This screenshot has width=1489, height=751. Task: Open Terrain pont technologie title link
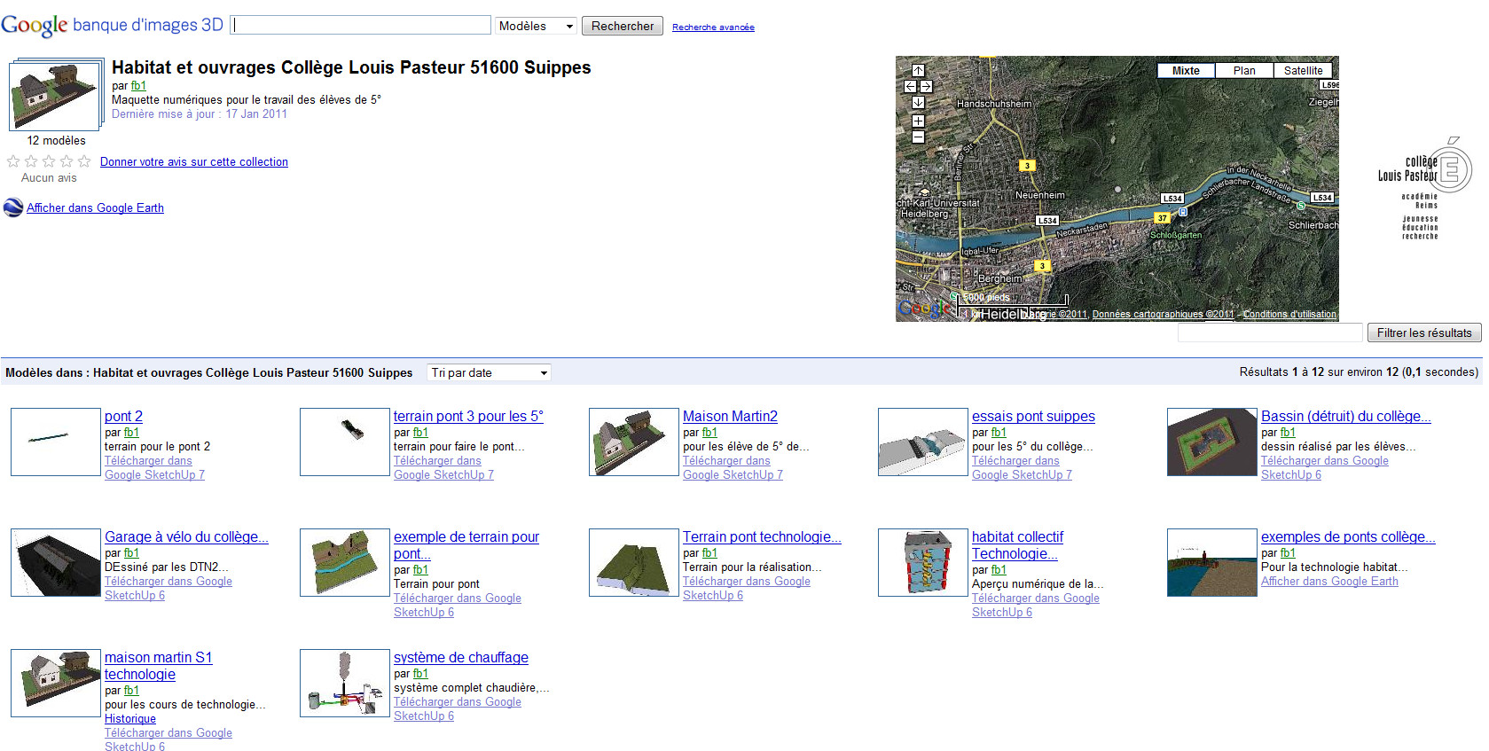pyautogui.click(x=762, y=536)
